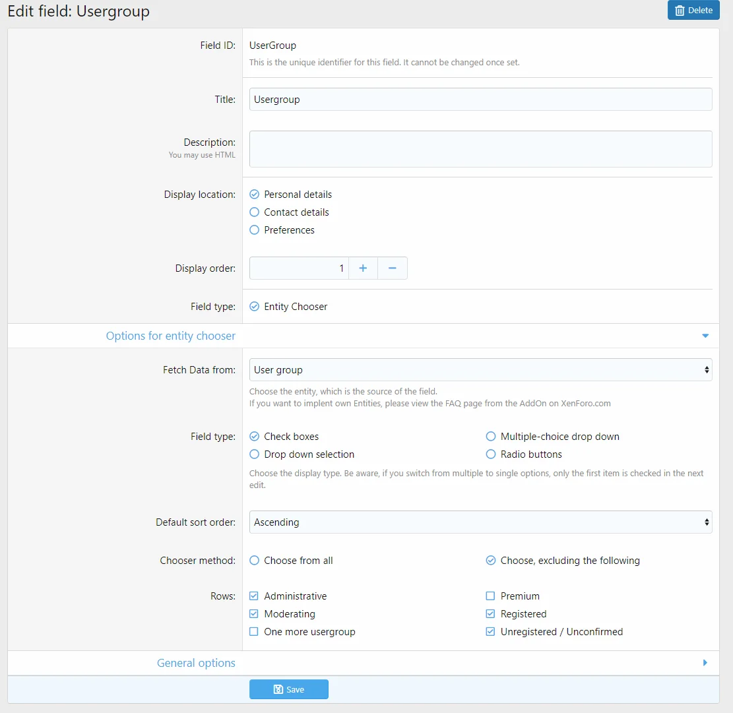The width and height of the screenshot is (733, 713).
Task: Uncheck the Unregistered / Unconfirmed checkbox
Action: (x=490, y=632)
